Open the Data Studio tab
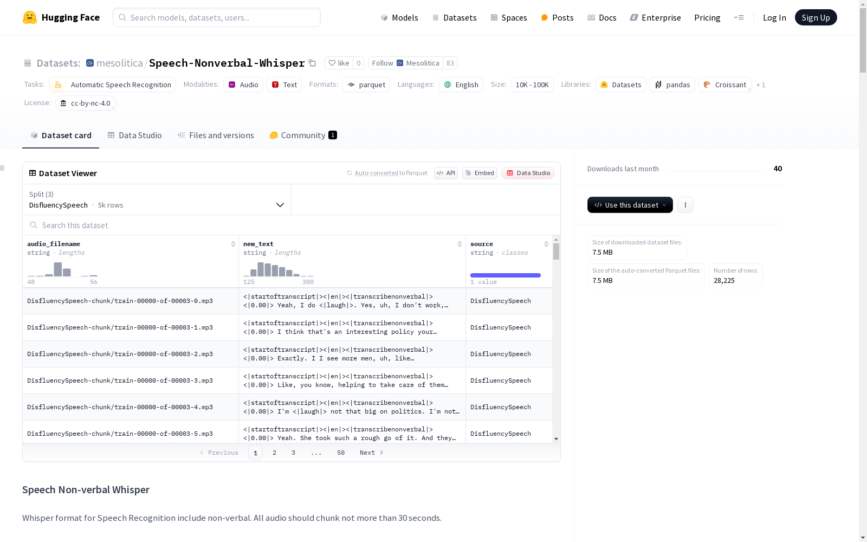The height and width of the screenshot is (542, 867). click(134, 135)
